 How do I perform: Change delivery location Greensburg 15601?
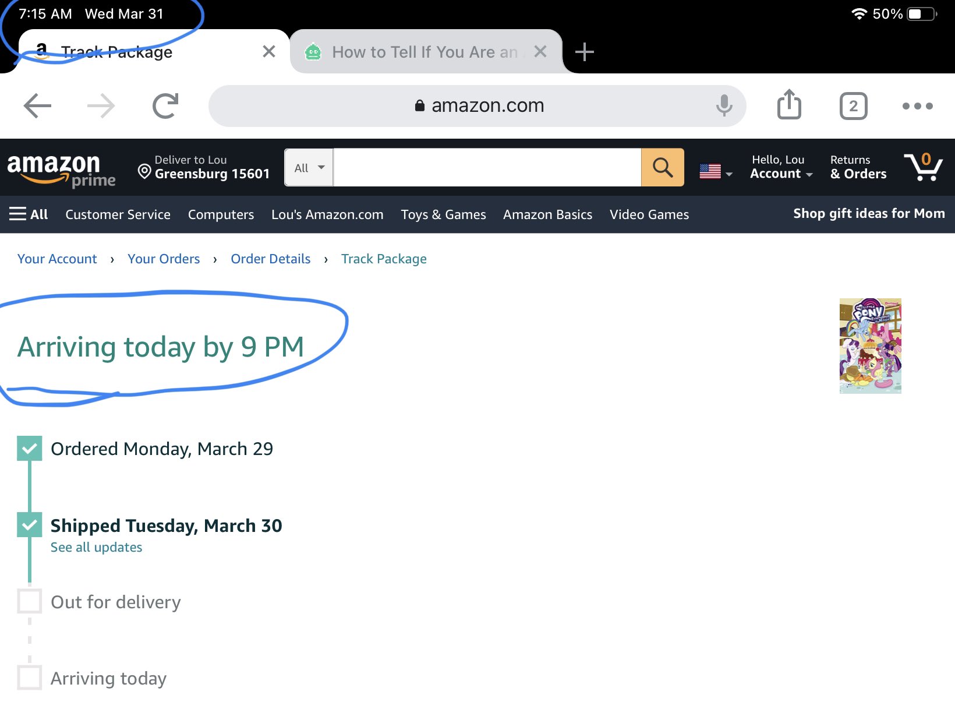(x=204, y=167)
